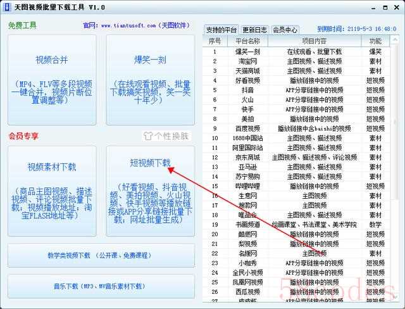Click scroll up arrow of platform list
The height and width of the screenshot is (309, 405).
[395, 40]
